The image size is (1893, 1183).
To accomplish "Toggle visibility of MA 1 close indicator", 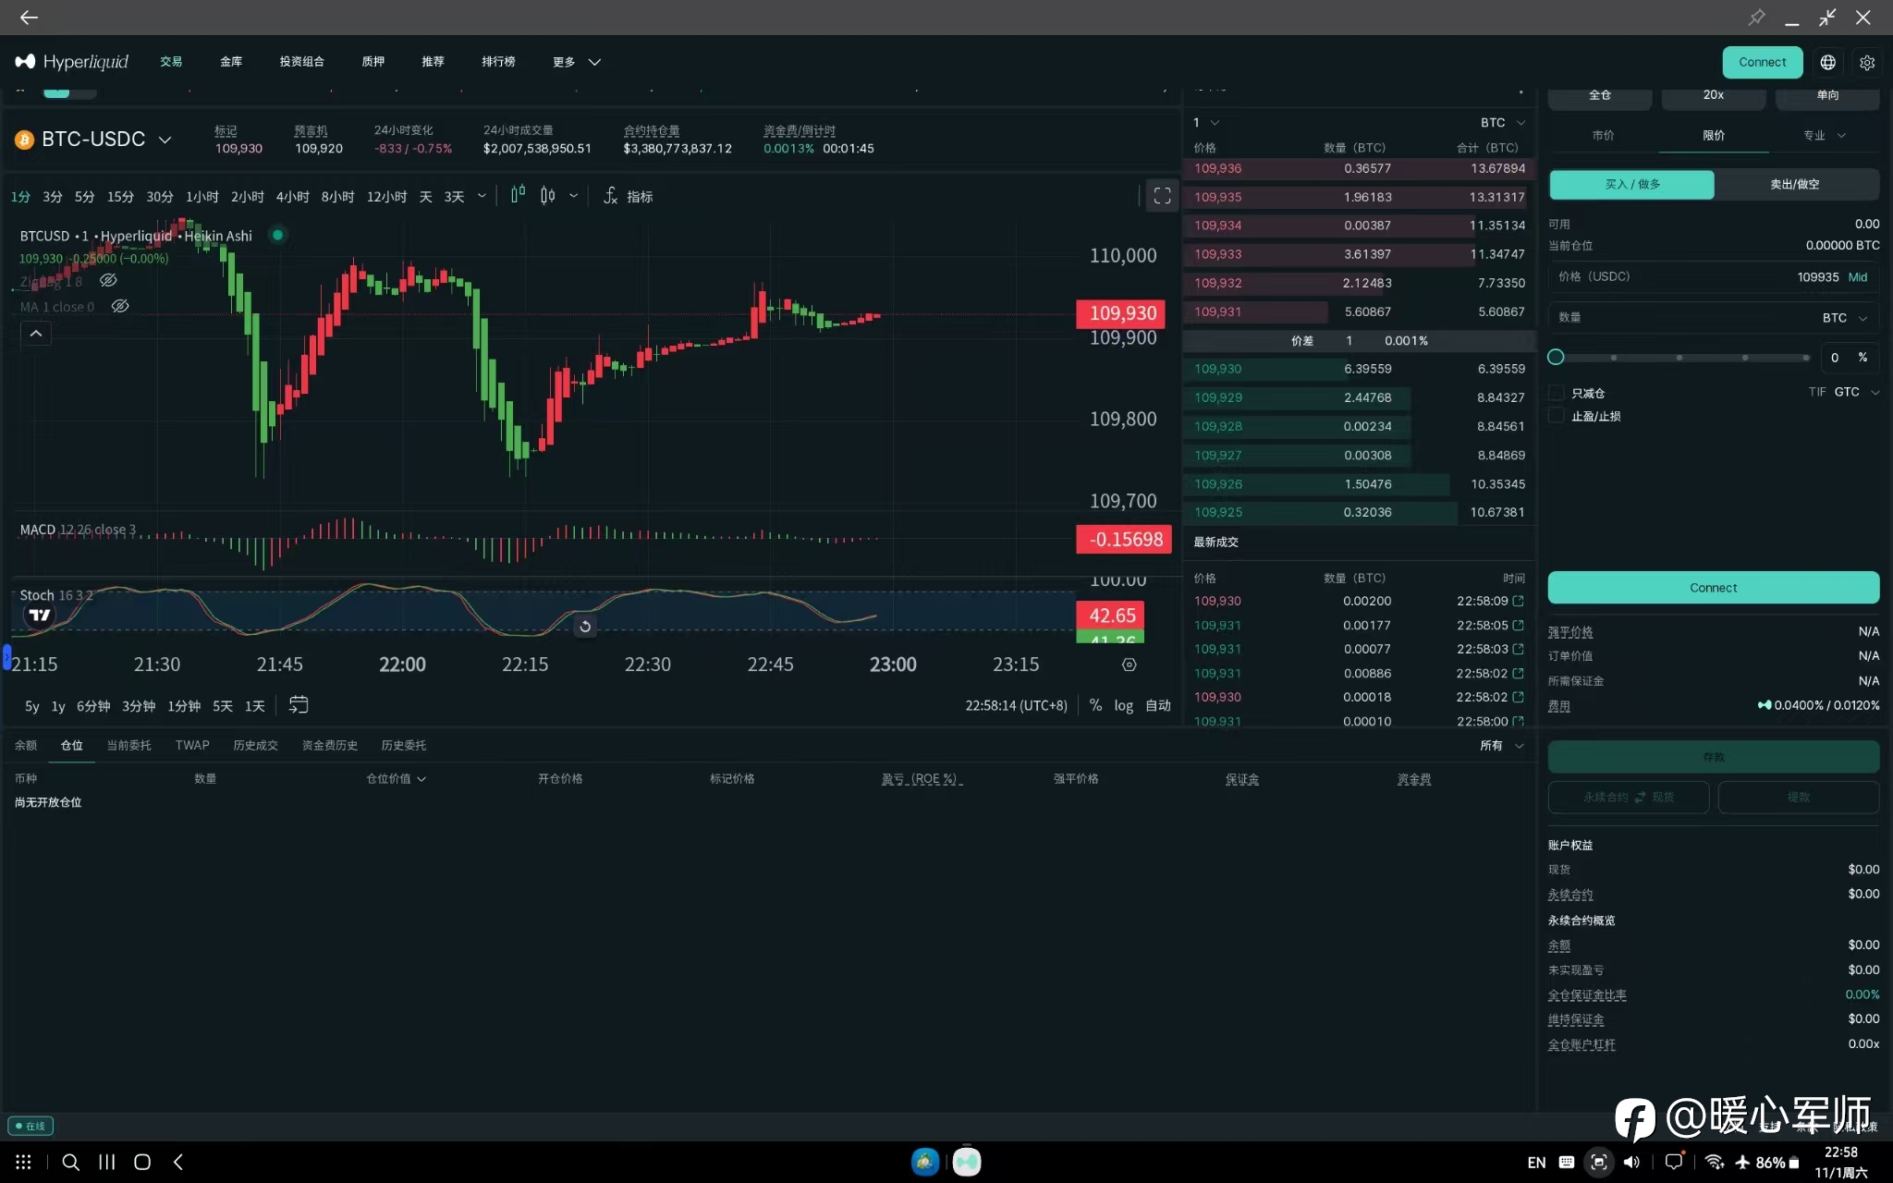I will [x=120, y=307].
